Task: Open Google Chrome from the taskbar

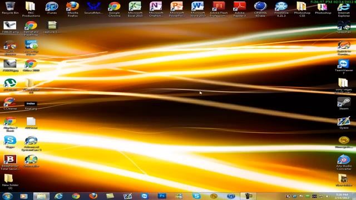Action: pyautogui.click(x=76, y=196)
